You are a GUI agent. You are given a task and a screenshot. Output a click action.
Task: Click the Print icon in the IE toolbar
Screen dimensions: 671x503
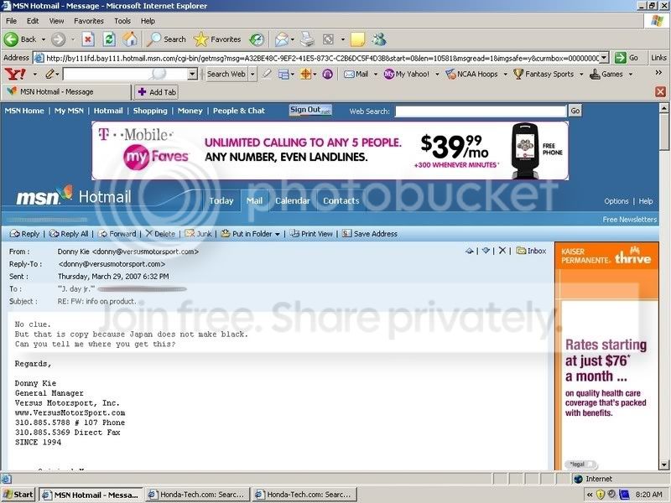tap(307, 39)
